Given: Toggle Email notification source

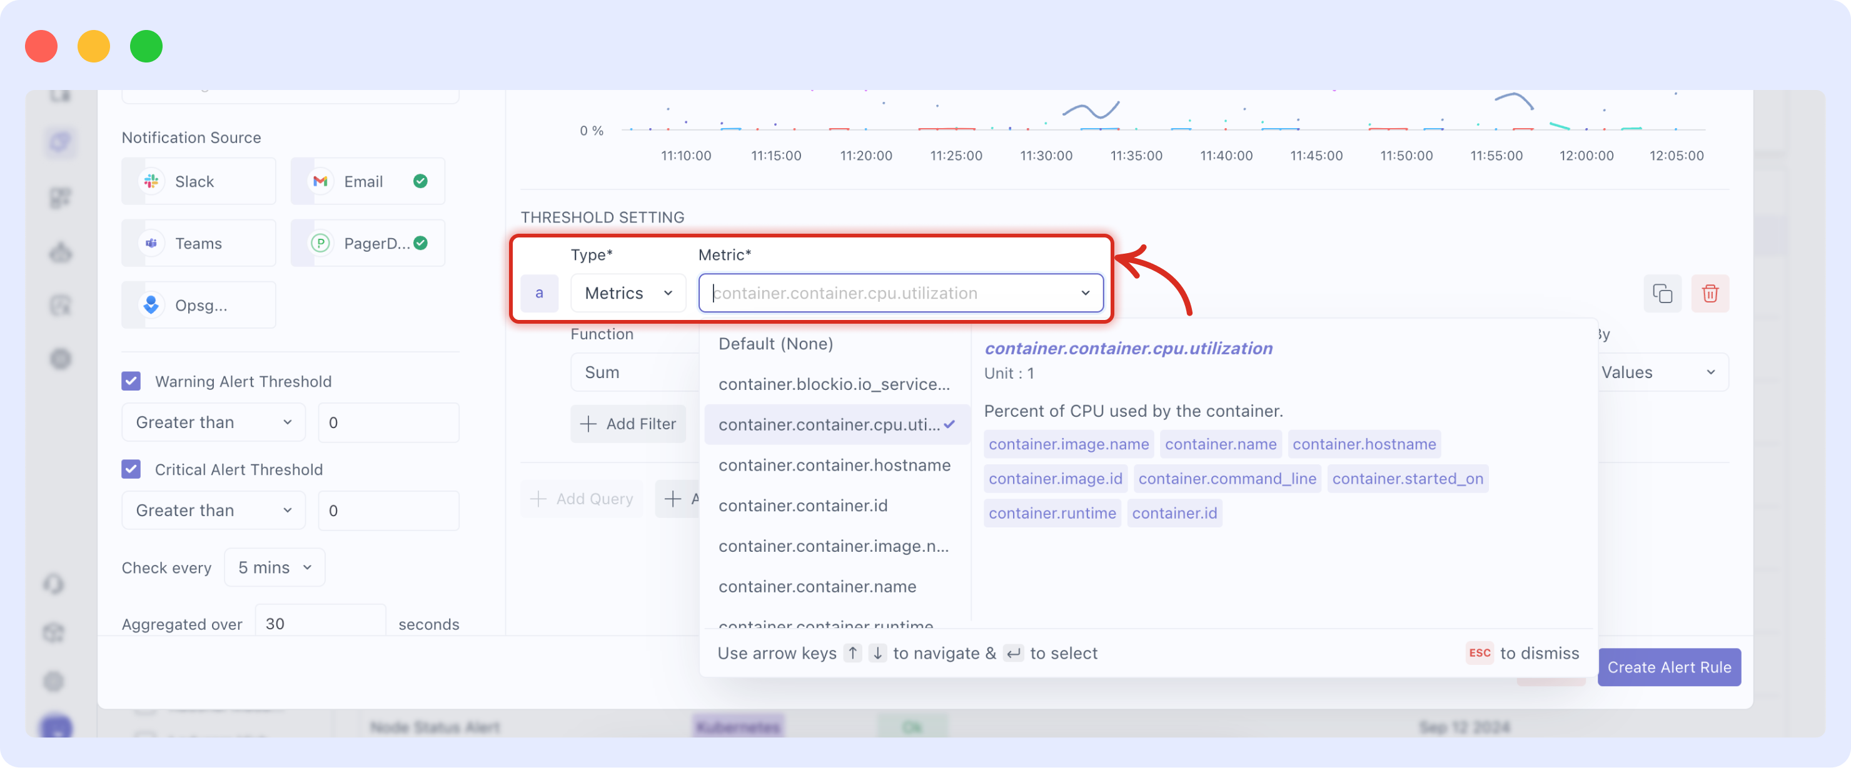Looking at the screenshot, I should coord(367,182).
